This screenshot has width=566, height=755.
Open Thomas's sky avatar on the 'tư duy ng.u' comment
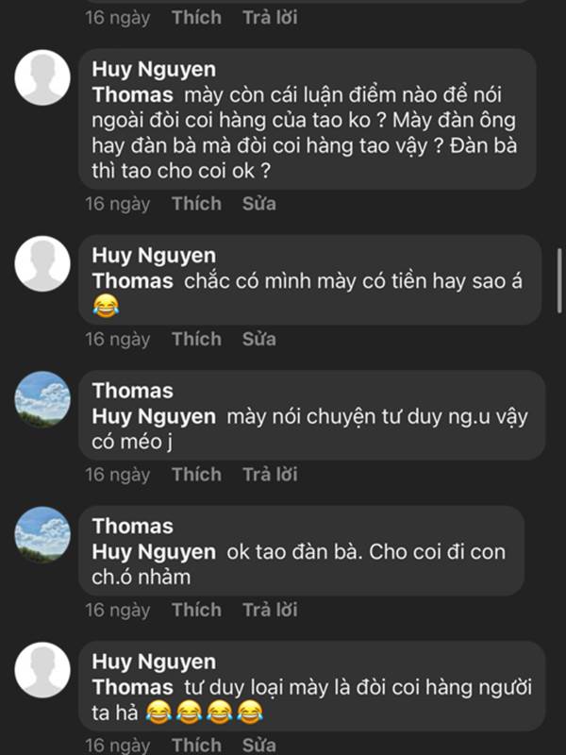(43, 399)
